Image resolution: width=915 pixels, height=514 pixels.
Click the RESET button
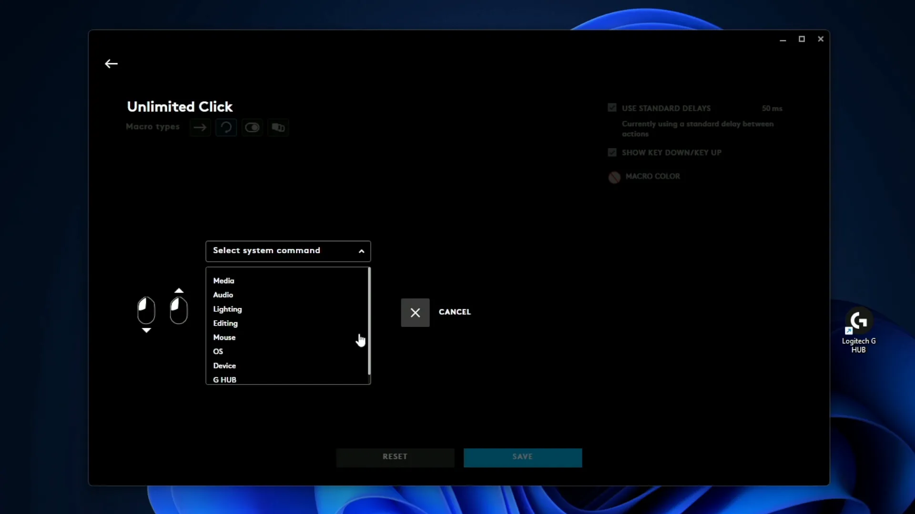[395, 457]
